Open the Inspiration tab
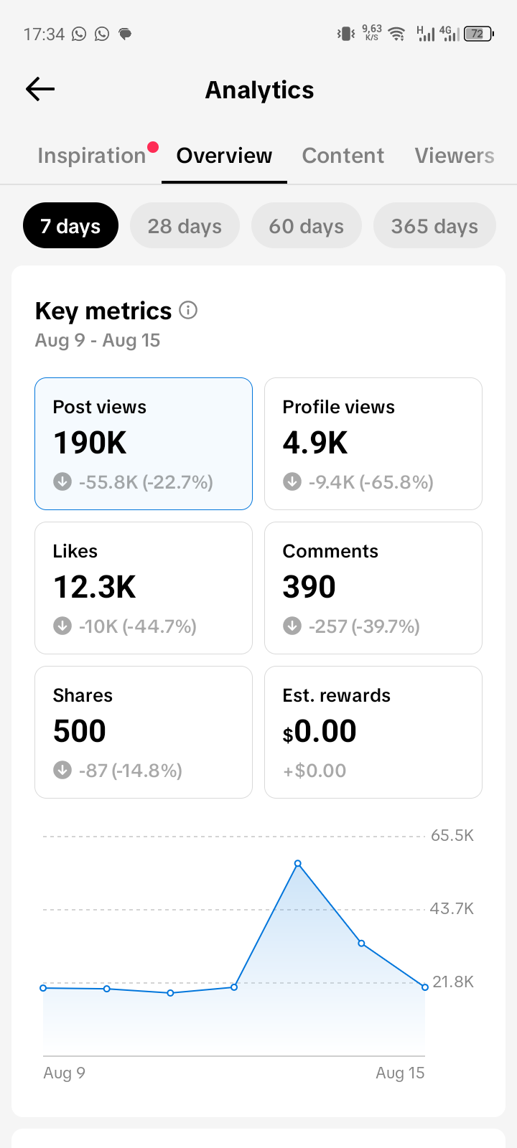Screen dimensions: 517x1148 click(92, 156)
